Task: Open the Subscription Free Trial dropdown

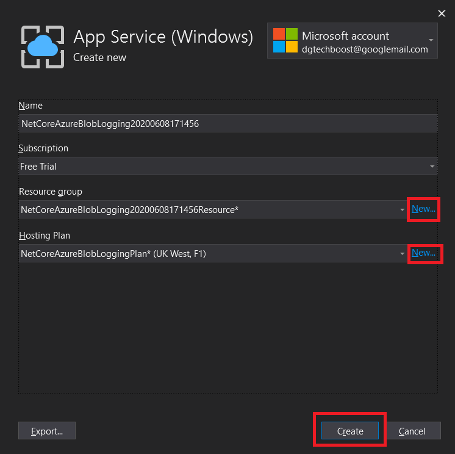Action: point(227,167)
